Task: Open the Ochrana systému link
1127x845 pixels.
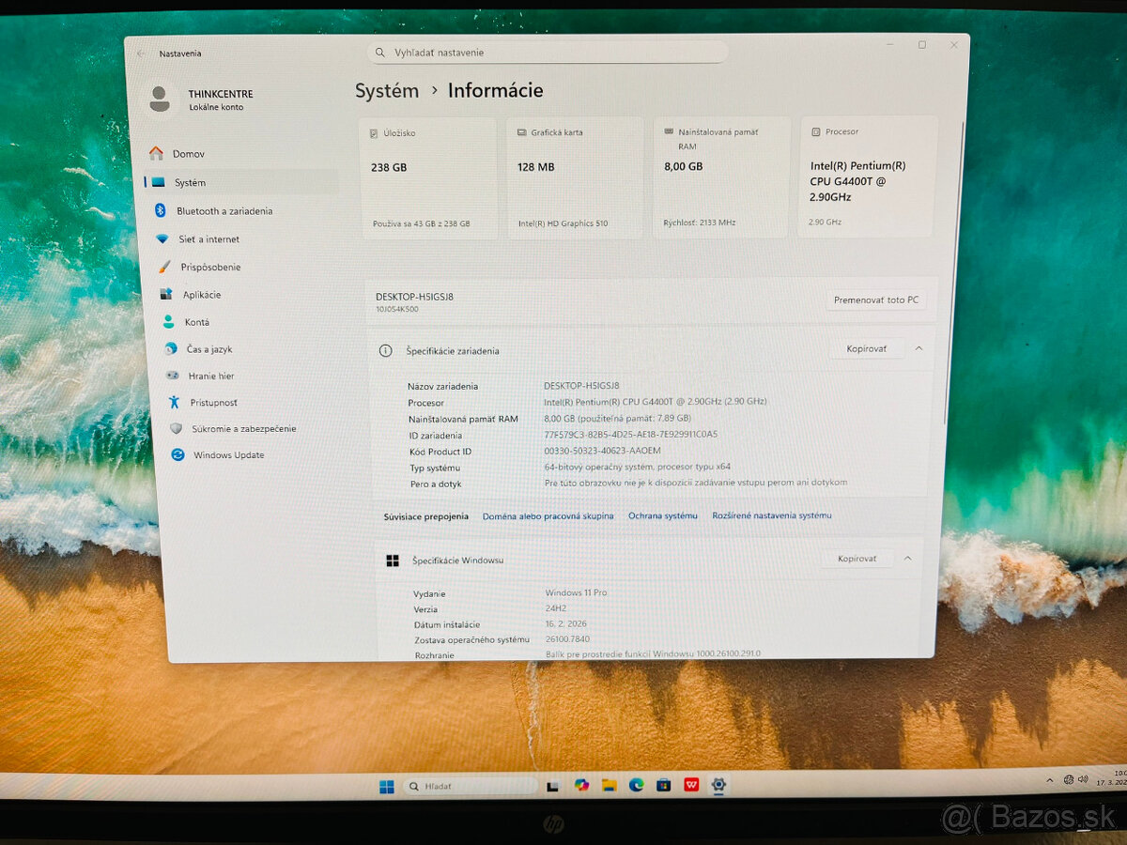Action: pyautogui.click(x=663, y=515)
